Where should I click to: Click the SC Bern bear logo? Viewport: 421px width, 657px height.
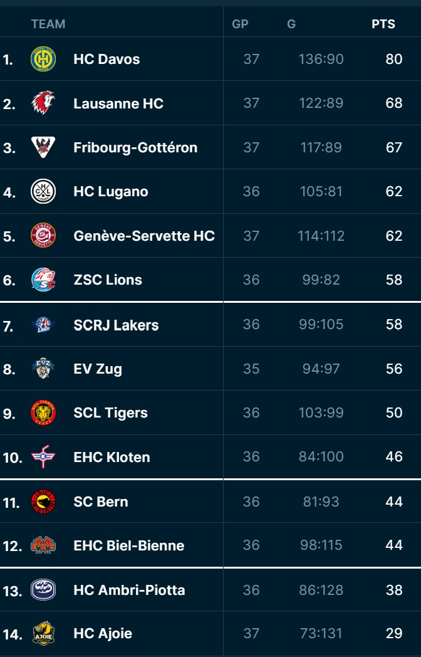click(x=43, y=502)
